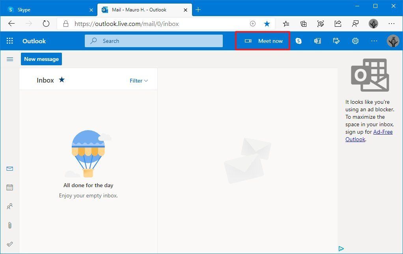Open the People view
Viewport: 403px width, 254px height.
[9, 206]
